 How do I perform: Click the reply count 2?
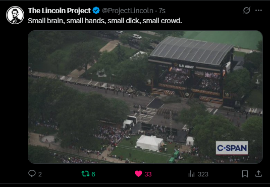point(40,174)
